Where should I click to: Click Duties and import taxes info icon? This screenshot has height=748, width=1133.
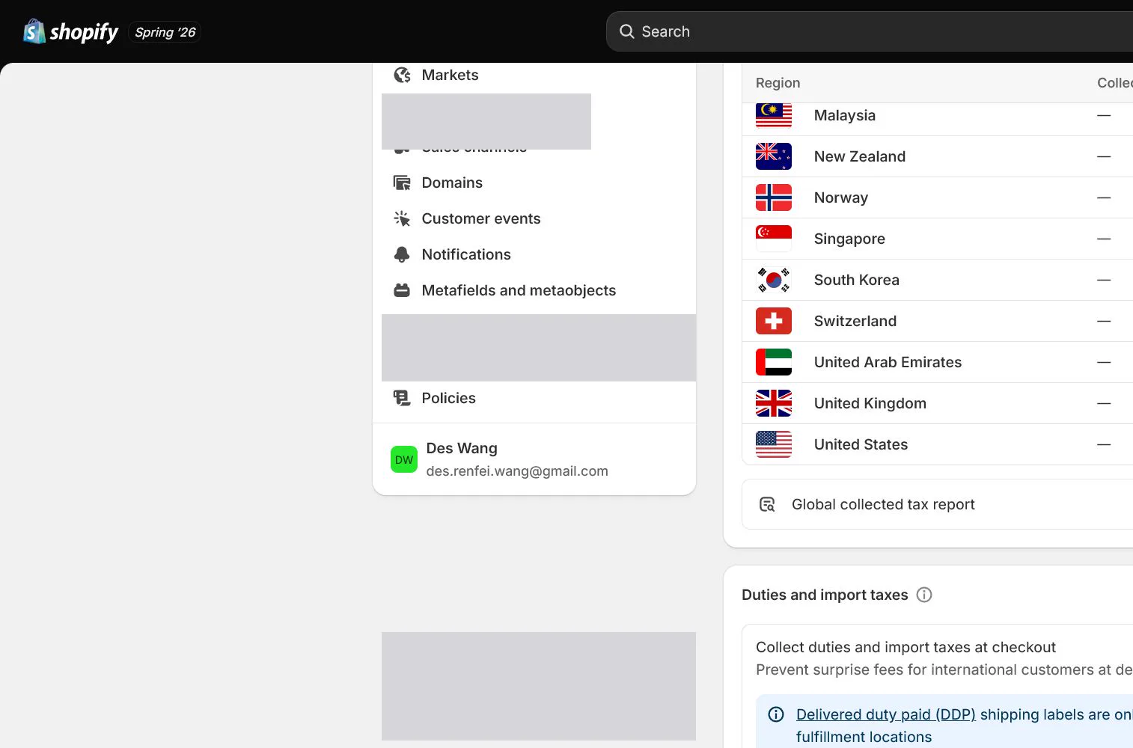pyautogui.click(x=924, y=595)
